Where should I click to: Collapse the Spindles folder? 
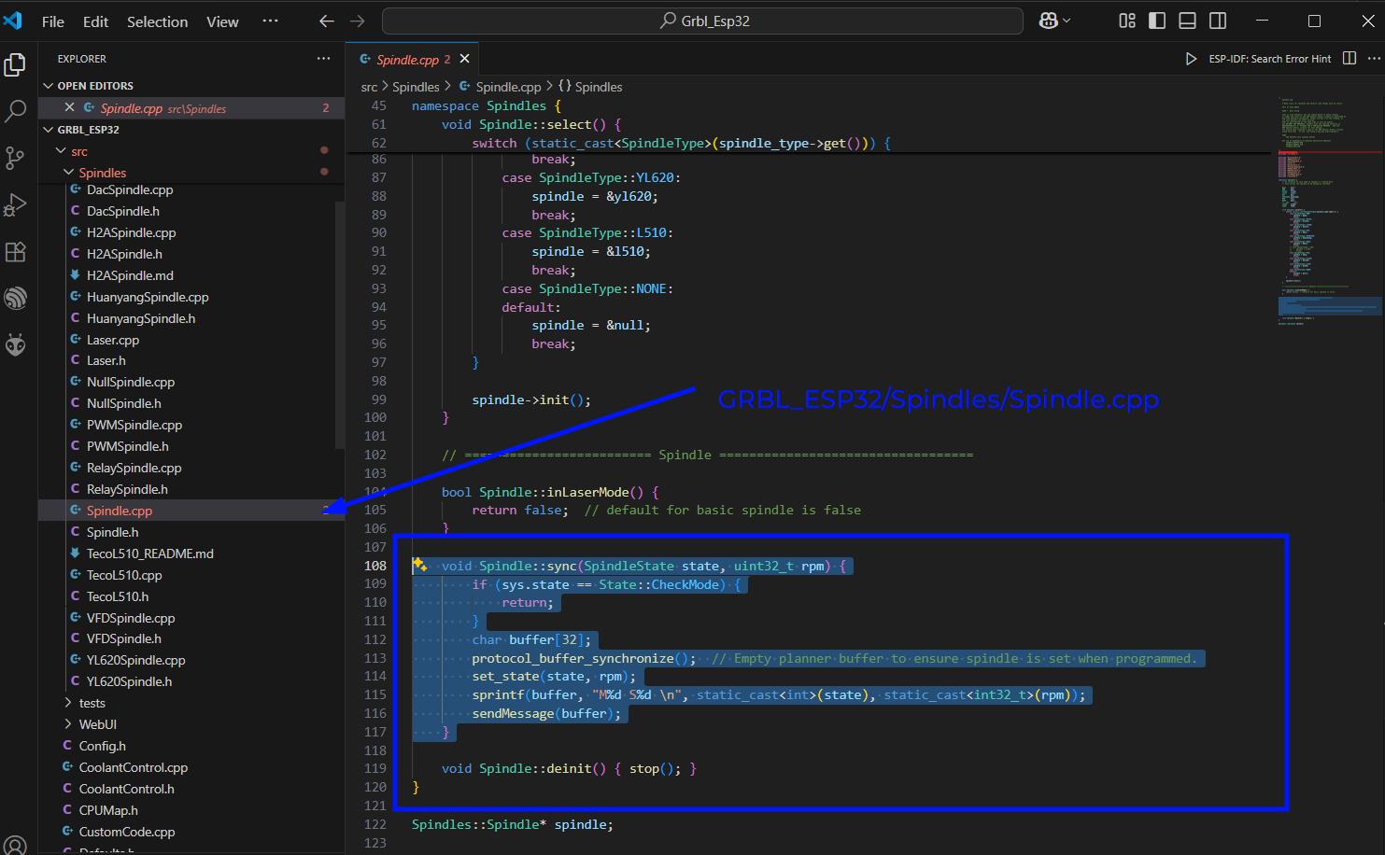[102, 173]
